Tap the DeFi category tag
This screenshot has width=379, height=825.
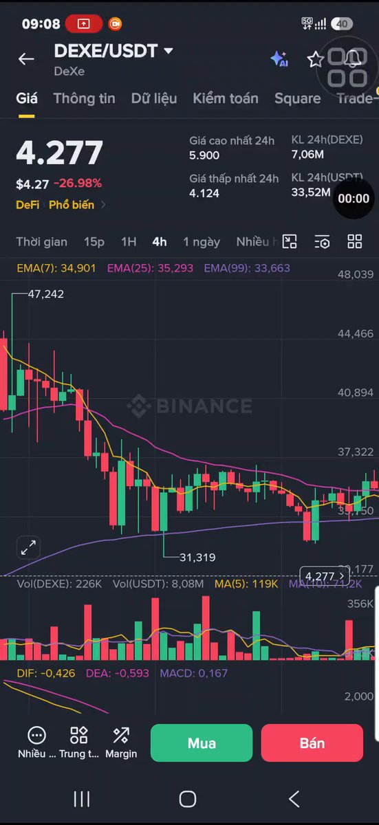[x=28, y=205]
